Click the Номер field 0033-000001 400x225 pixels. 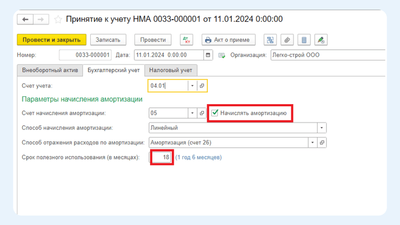pos(85,55)
